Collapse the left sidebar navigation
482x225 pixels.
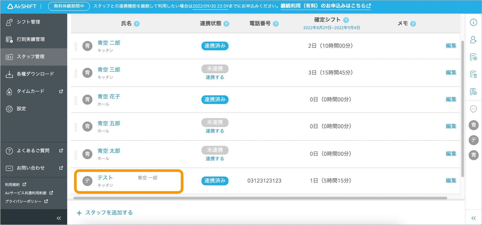coord(59,218)
